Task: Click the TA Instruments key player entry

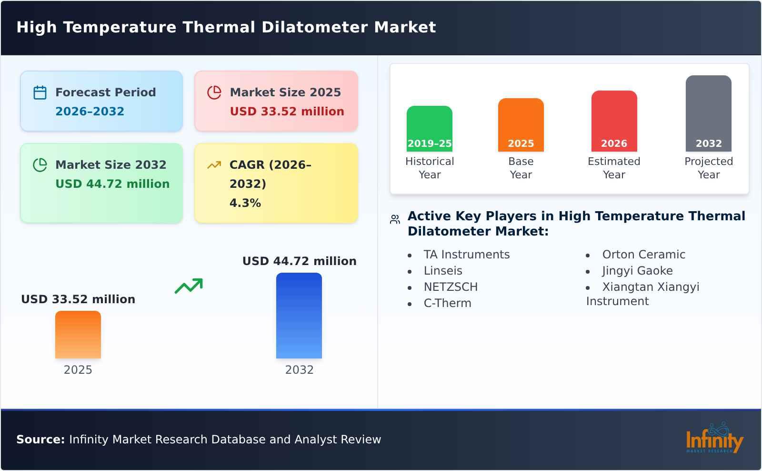Action: click(x=467, y=254)
